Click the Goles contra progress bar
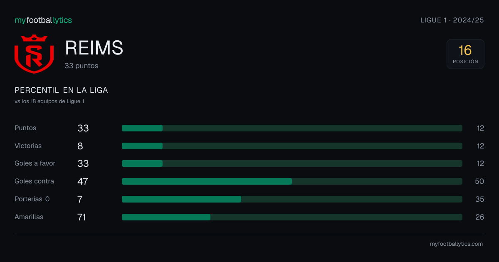This screenshot has height=262, width=499. click(x=292, y=181)
